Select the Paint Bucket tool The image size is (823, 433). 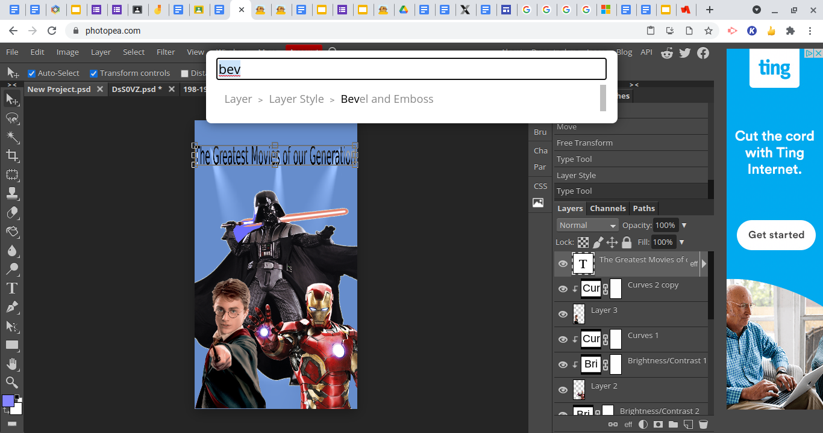(12, 232)
